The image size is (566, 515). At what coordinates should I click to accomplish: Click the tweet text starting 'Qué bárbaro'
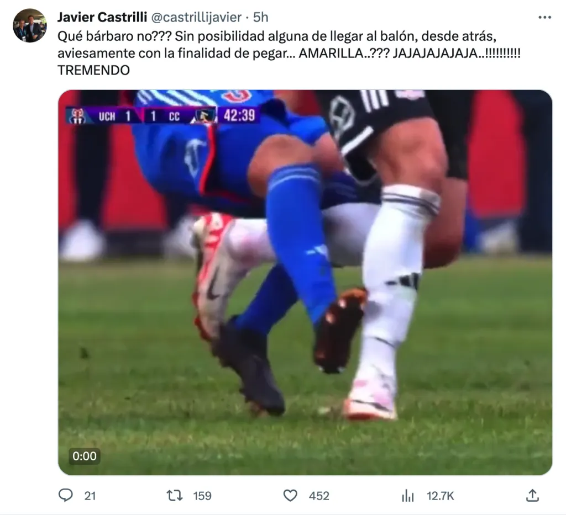click(289, 53)
